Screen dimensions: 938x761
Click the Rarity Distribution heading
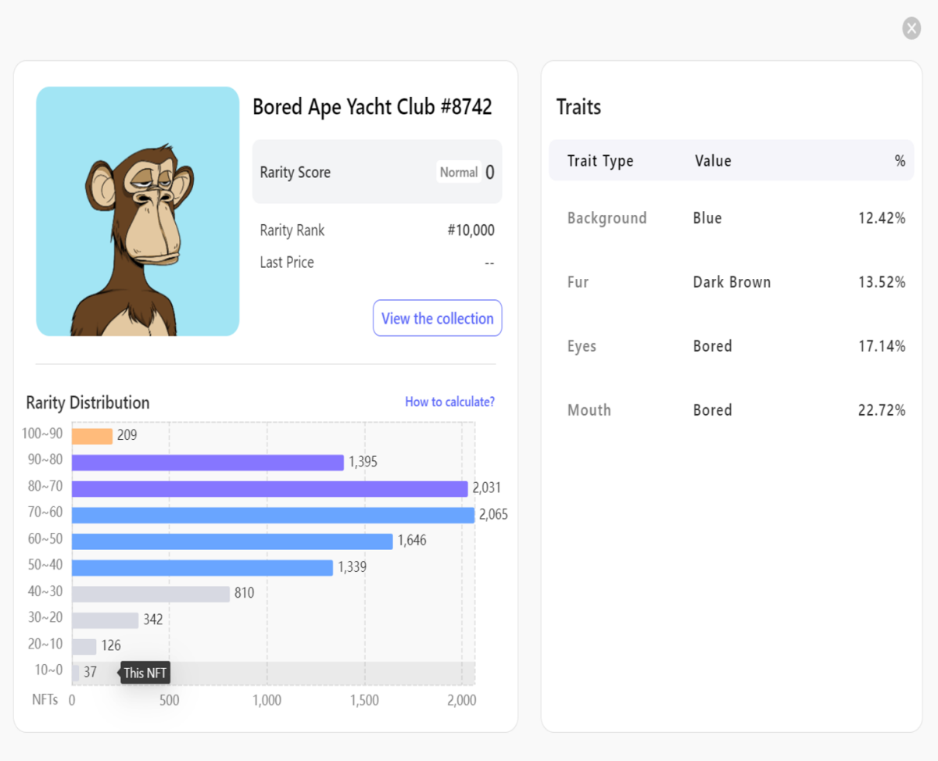[x=88, y=402]
